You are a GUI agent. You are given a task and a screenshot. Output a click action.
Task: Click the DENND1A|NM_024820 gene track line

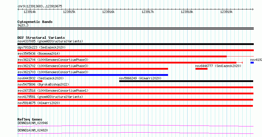tap(135, 133)
